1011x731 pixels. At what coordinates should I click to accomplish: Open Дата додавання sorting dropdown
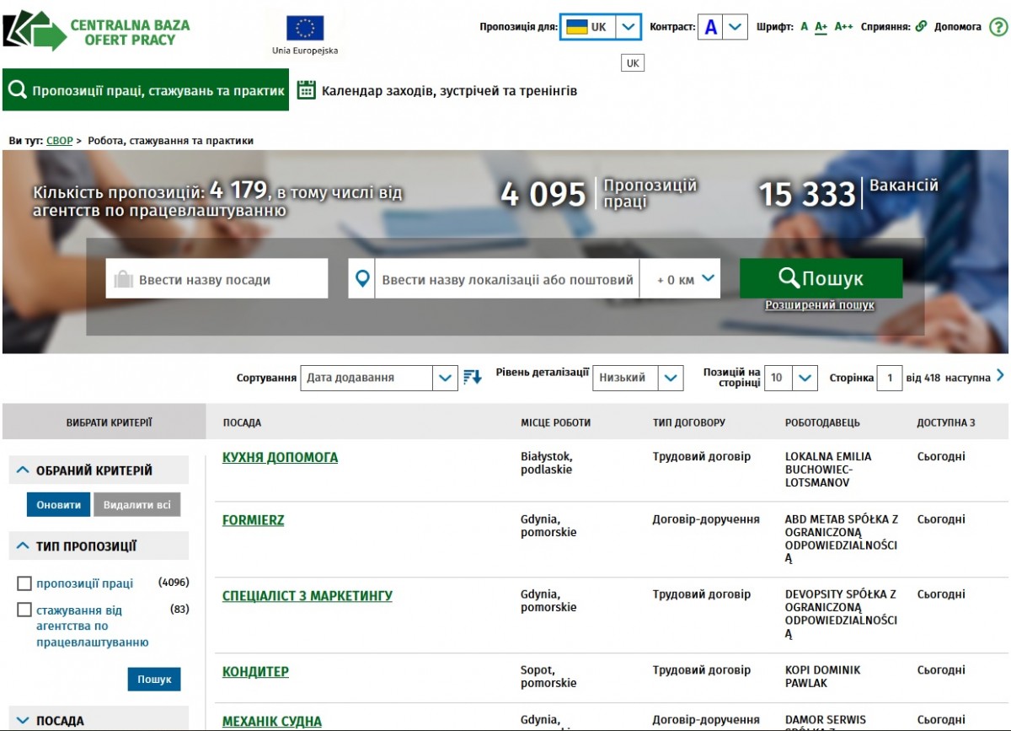(379, 378)
